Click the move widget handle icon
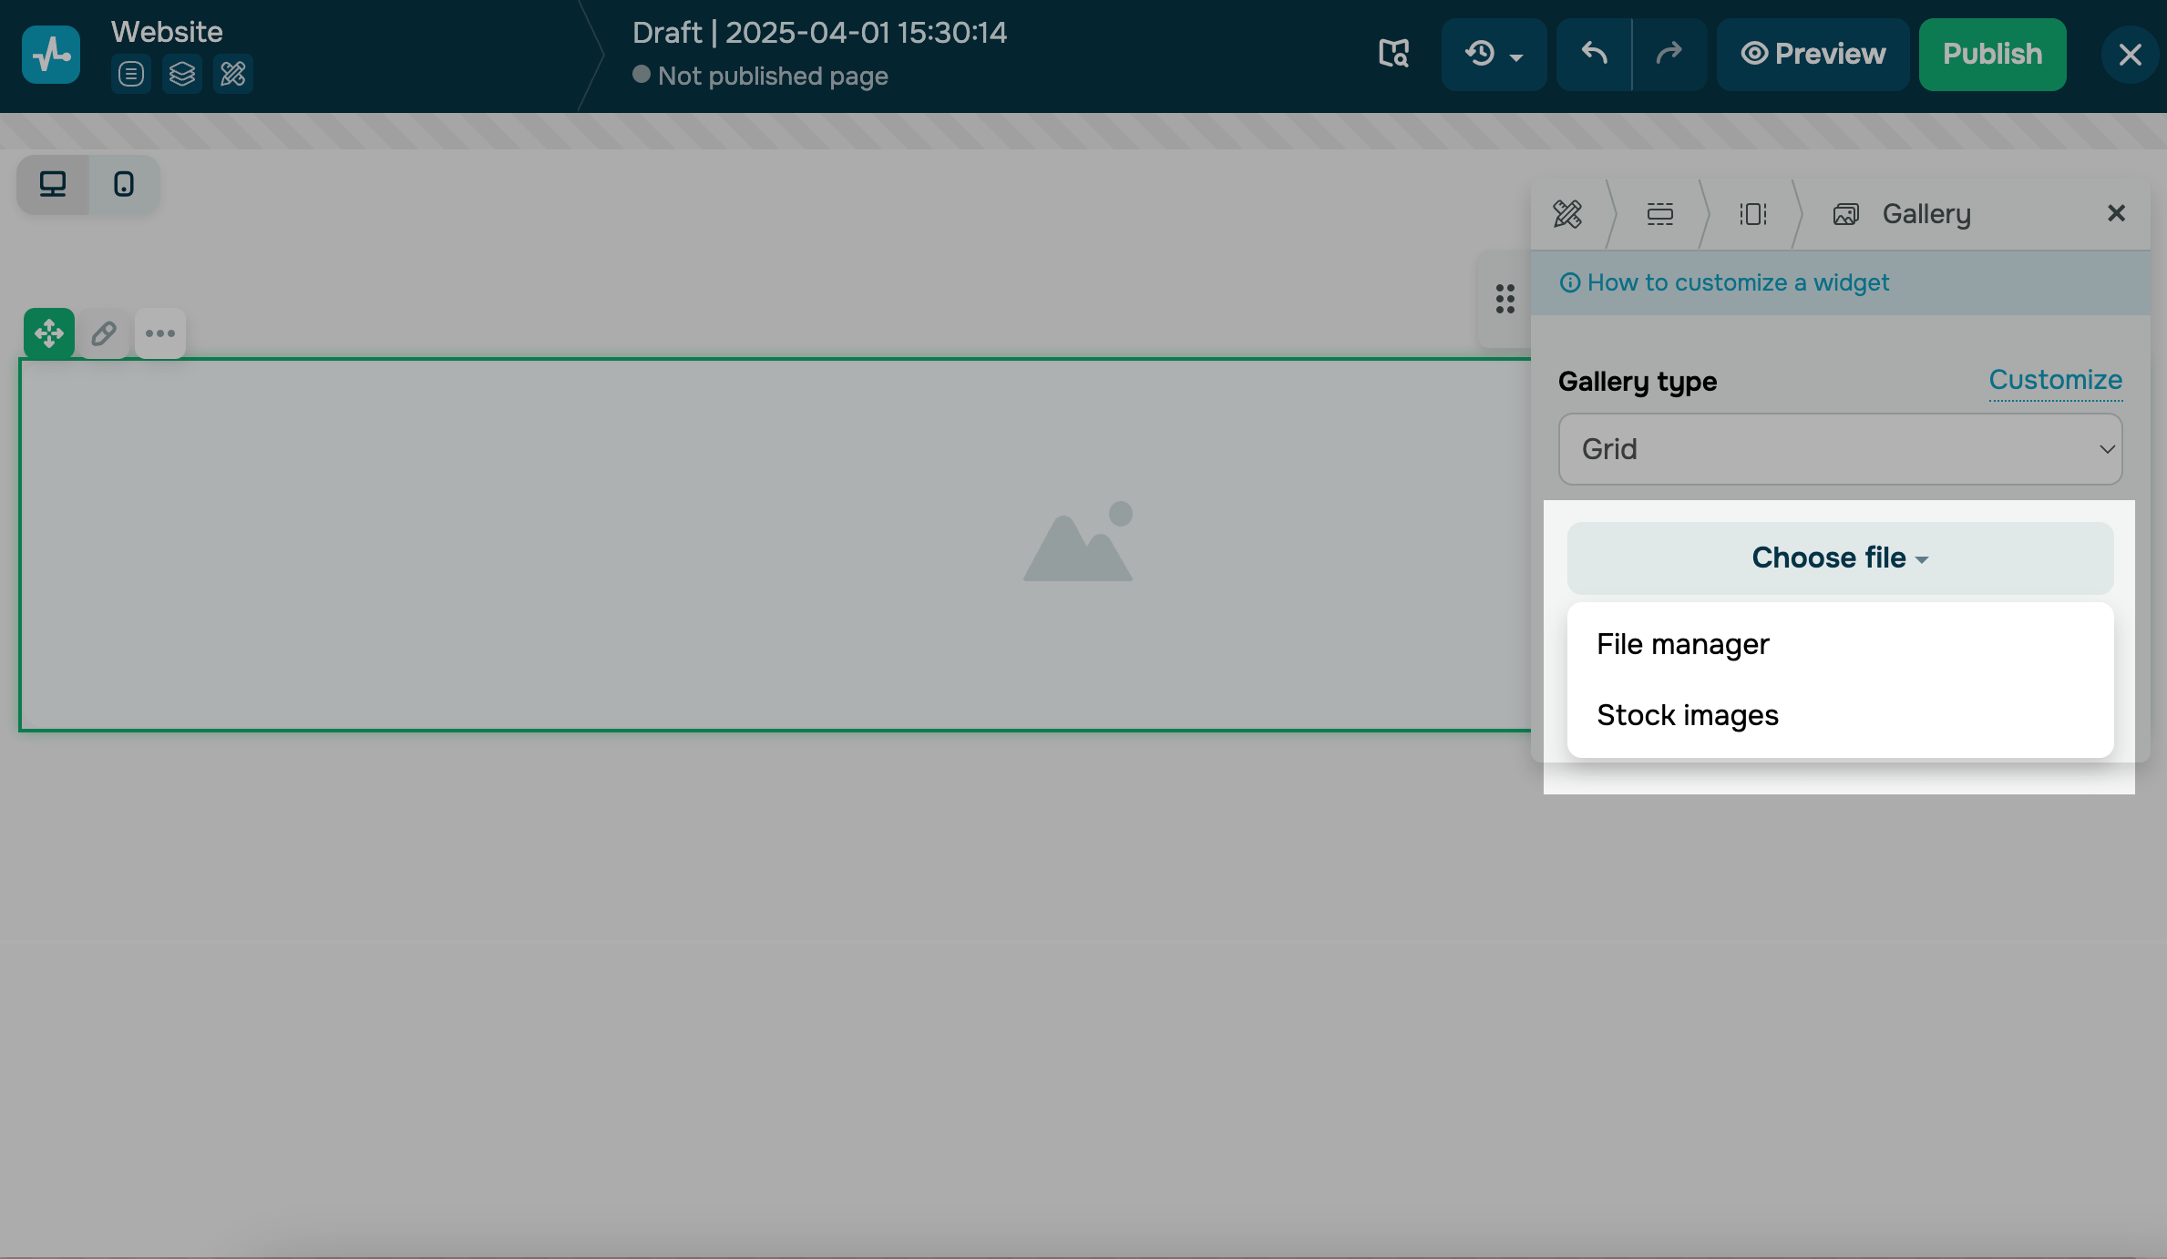The width and height of the screenshot is (2167, 1259). point(49,333)
